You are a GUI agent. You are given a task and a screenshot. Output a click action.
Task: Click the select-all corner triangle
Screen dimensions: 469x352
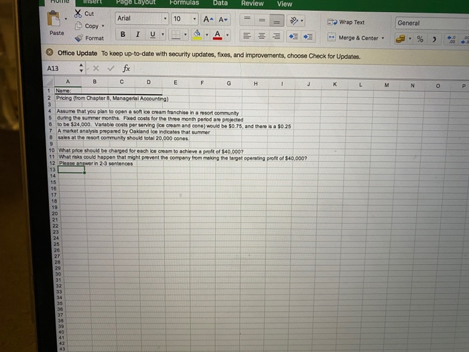tap(49, 81)
